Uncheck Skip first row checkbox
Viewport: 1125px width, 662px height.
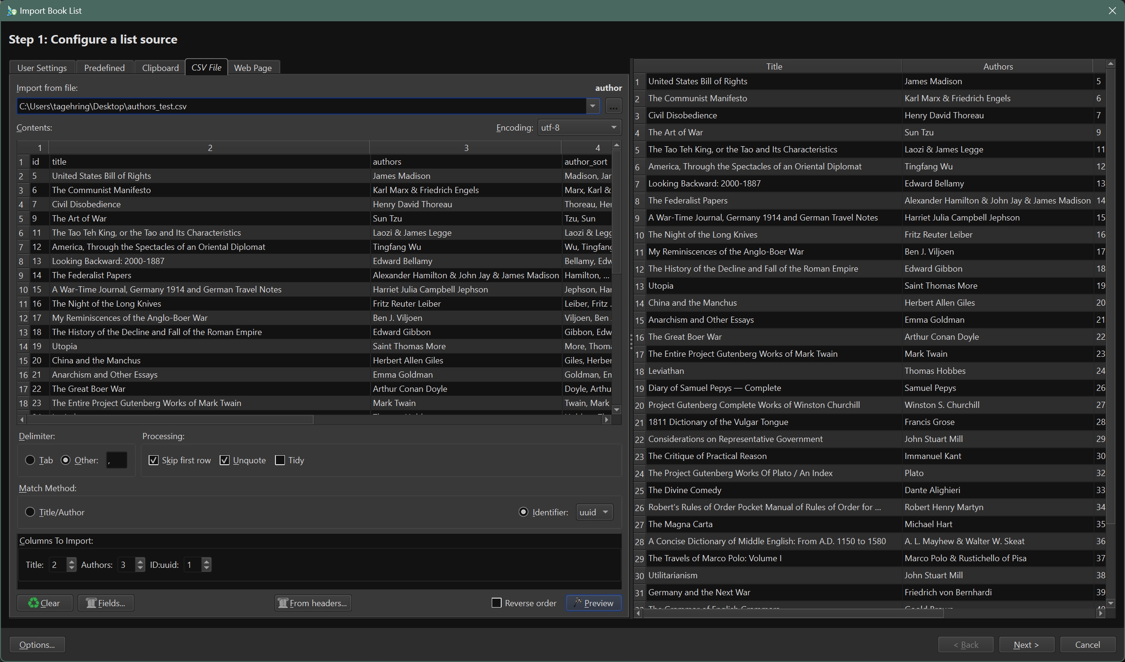[x=153, y=460]
